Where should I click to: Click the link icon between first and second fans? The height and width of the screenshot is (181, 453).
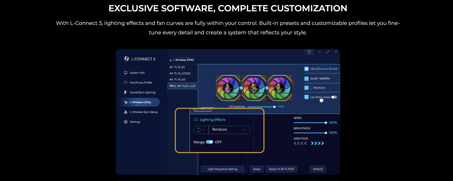[x=241, y=88]
